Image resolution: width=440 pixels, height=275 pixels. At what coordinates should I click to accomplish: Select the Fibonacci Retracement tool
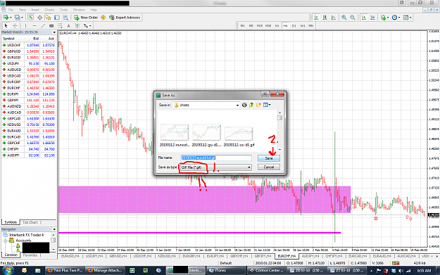tap(60, 25)
